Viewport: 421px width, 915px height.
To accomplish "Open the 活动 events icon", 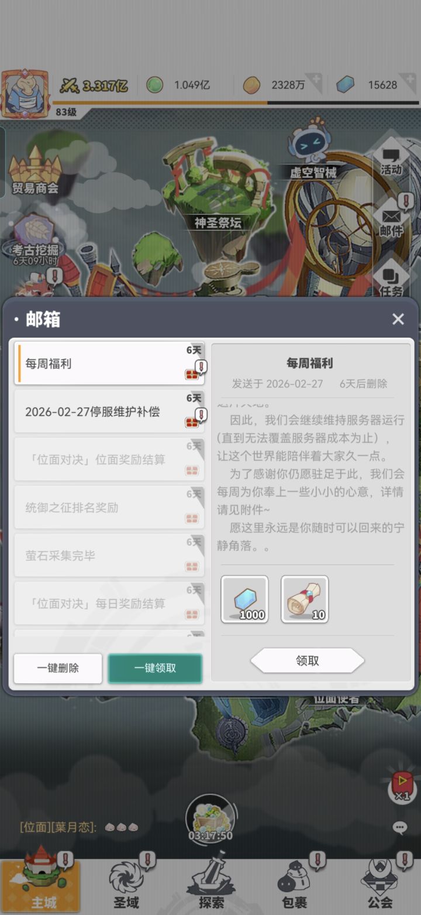I will (x=391, y=160).
